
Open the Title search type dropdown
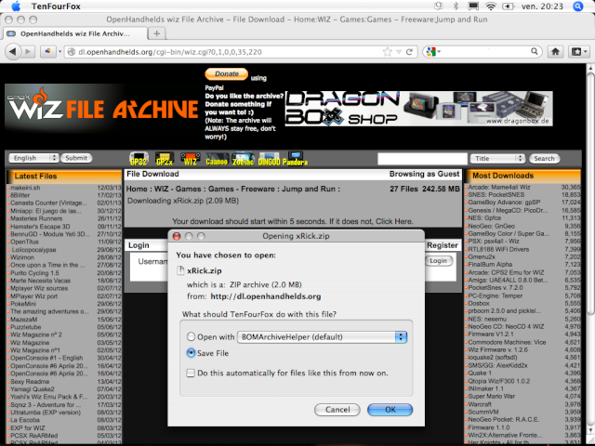(497, 159)
